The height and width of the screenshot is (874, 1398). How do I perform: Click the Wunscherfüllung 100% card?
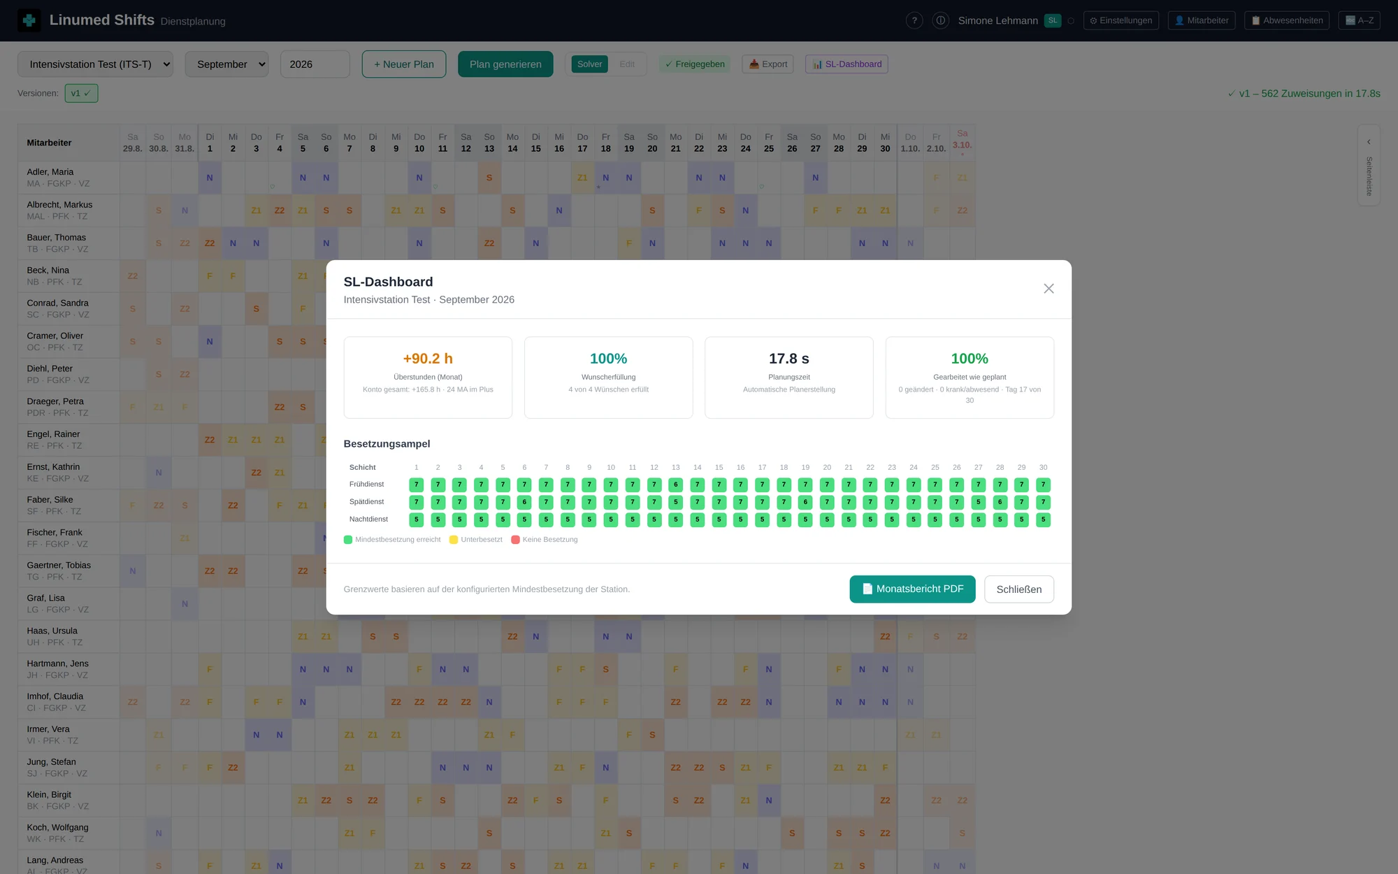608,378
